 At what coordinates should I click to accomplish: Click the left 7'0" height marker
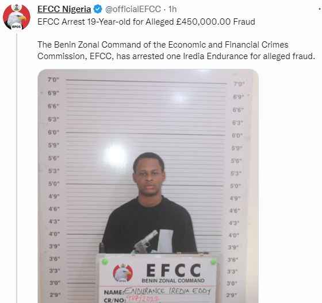coord(53,80)
